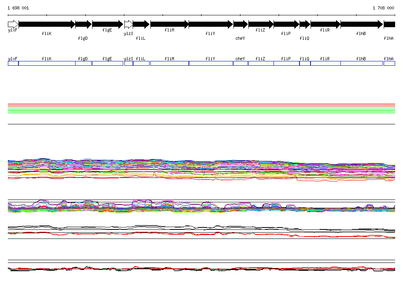The width and height of the screenshot is (403, 281).
Task: Click the ylzI label above blue box
Action: click(128, 59)
